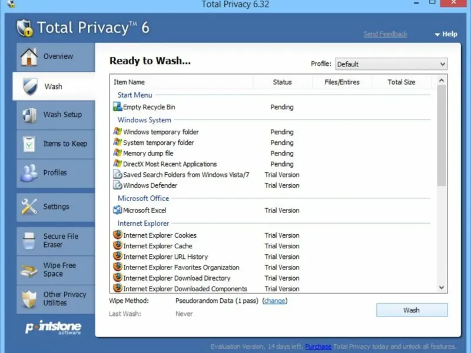Click the Other Privacy Utilities shield icon

29,299
